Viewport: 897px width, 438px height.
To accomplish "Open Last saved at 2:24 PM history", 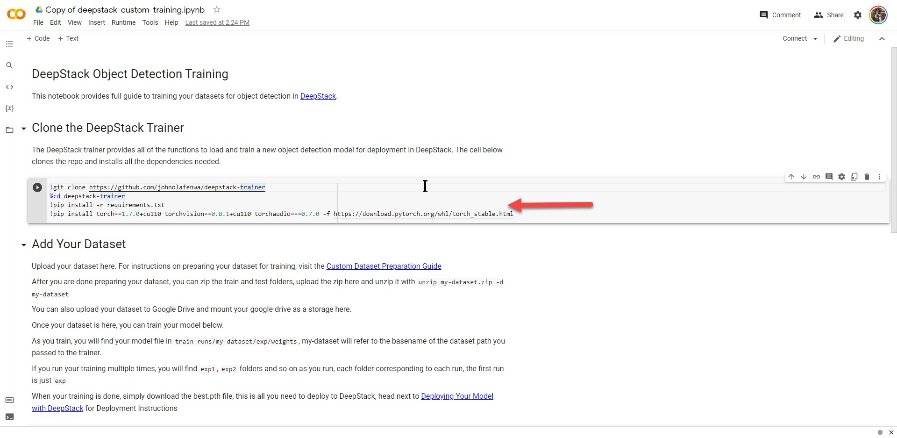I will coord(217,22).
